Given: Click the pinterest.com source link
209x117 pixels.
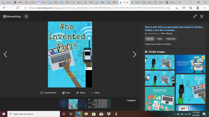Looking at the screenshot, I should (x=153, y=33).
